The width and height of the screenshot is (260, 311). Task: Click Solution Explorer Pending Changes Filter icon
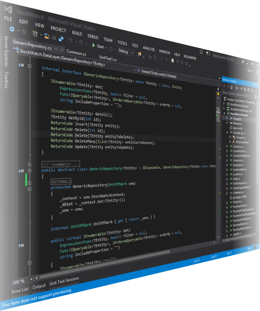[x=236, y=88]
